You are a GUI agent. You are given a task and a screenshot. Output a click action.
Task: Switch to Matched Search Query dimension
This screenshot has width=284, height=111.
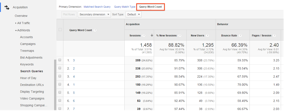(x=97, y=7)
